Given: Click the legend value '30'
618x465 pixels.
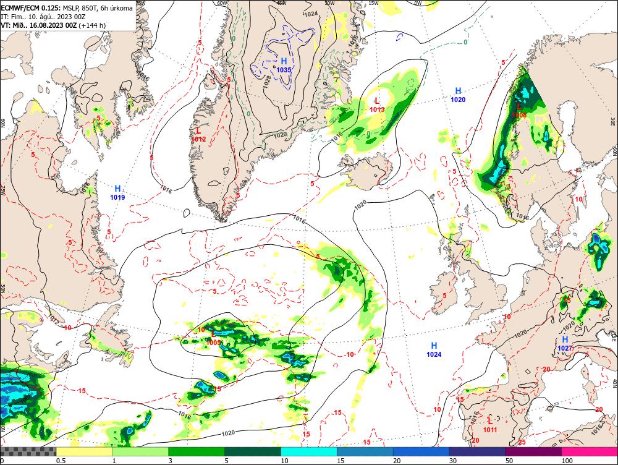Looking at the screenshot, I should 453,461.
